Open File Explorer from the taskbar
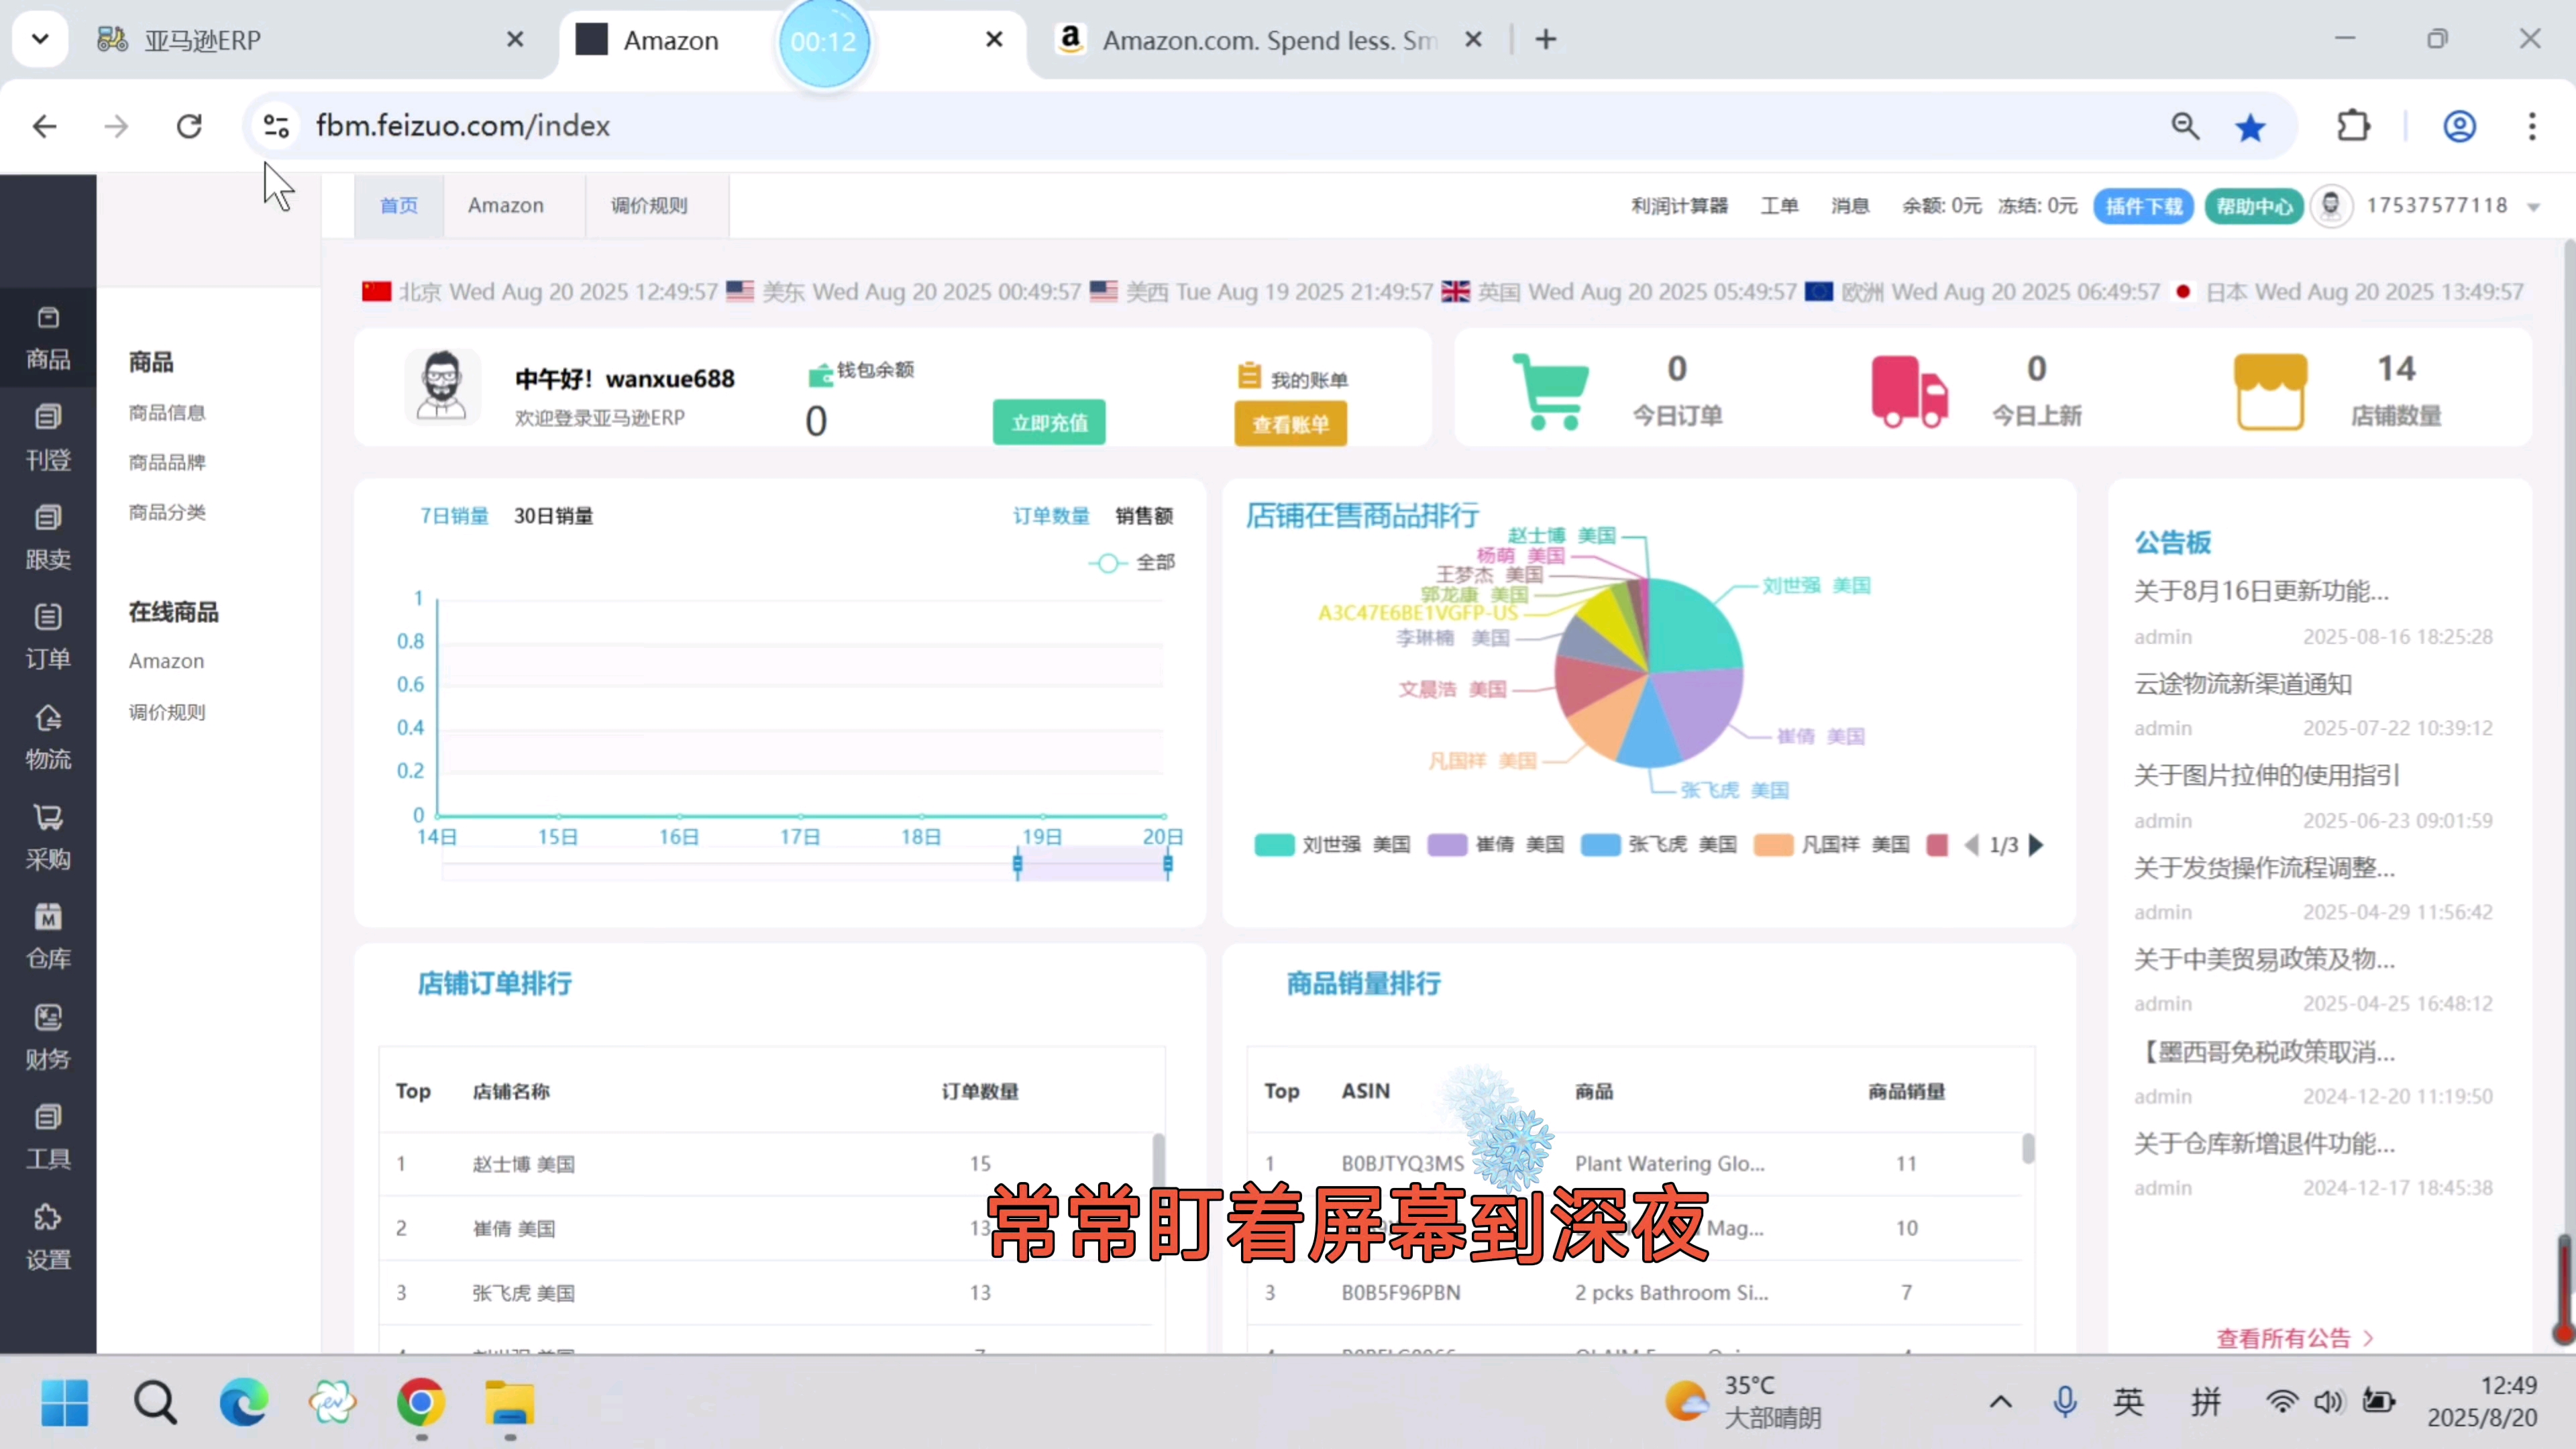The height and width of the screenshot is (1449, 2576). point(510,1402)
